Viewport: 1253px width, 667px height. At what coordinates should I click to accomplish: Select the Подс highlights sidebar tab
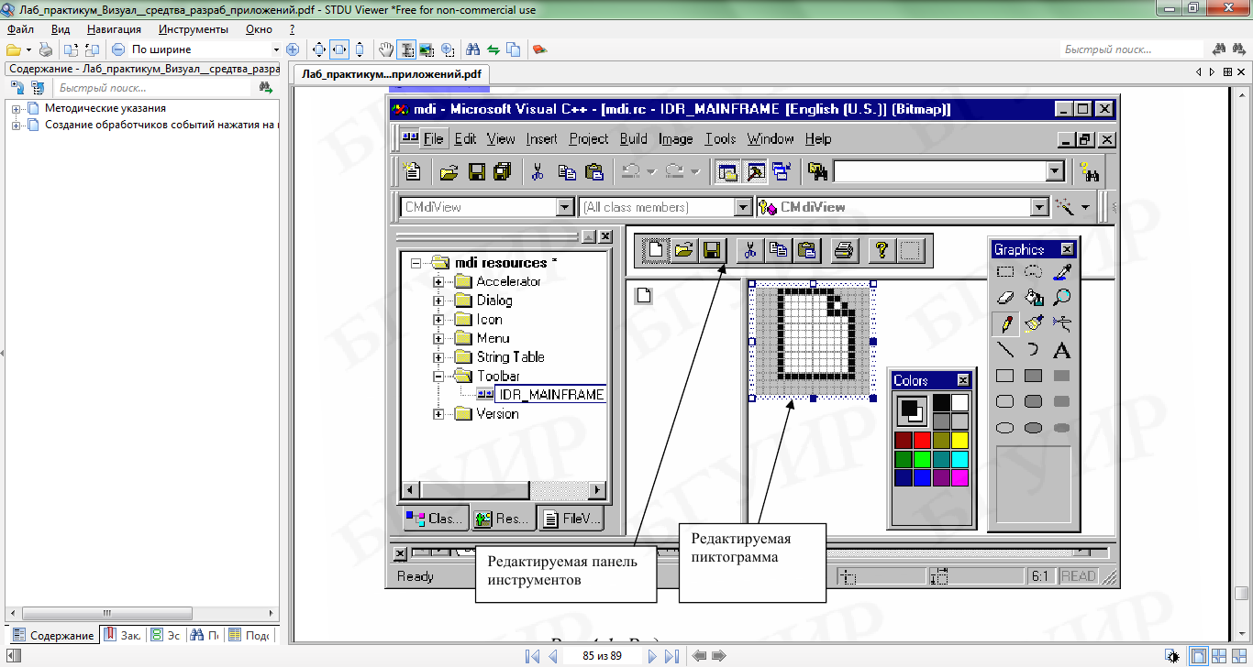pos(249,635)
